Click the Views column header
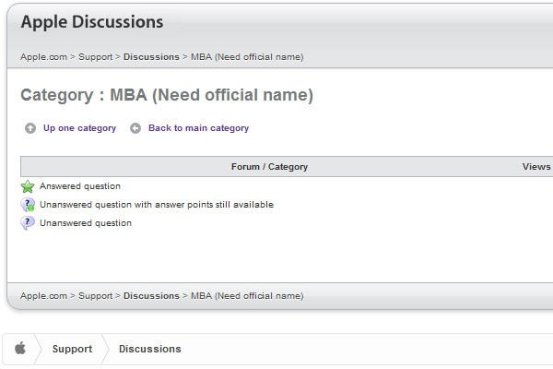Screen dimensions: 553x369 [535, 167]
